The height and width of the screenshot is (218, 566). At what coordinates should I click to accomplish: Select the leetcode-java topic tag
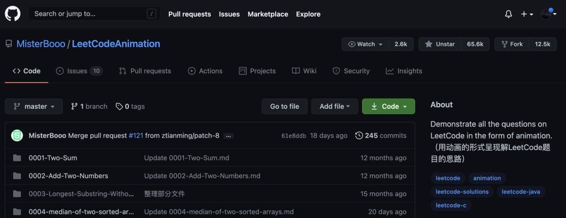(x=521, y=192)
